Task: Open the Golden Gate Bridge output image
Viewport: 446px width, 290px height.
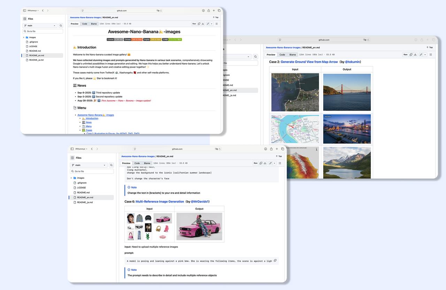Action: coord(347,92)
